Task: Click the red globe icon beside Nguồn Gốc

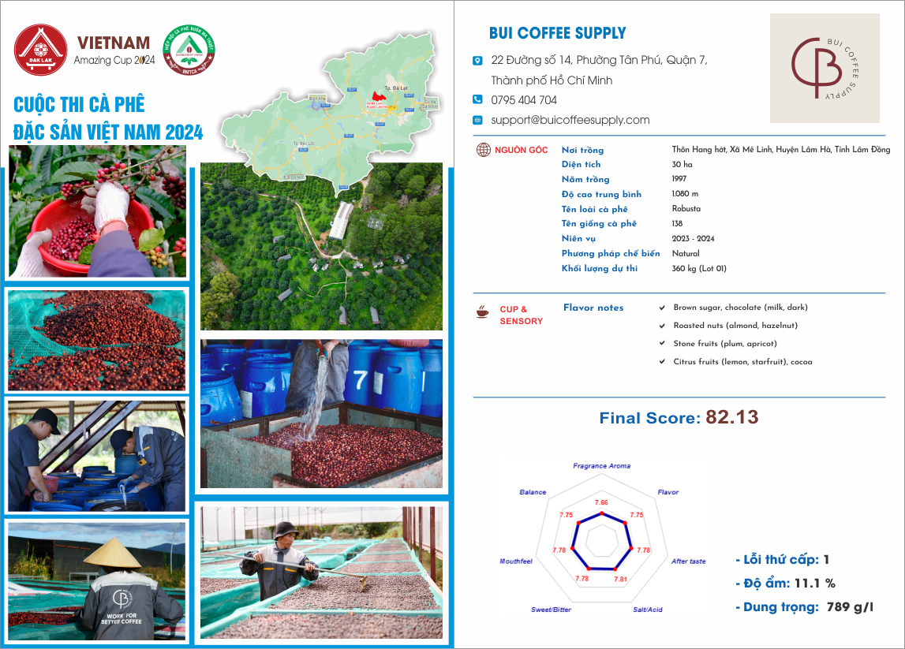Action: (x=484, y=150)
